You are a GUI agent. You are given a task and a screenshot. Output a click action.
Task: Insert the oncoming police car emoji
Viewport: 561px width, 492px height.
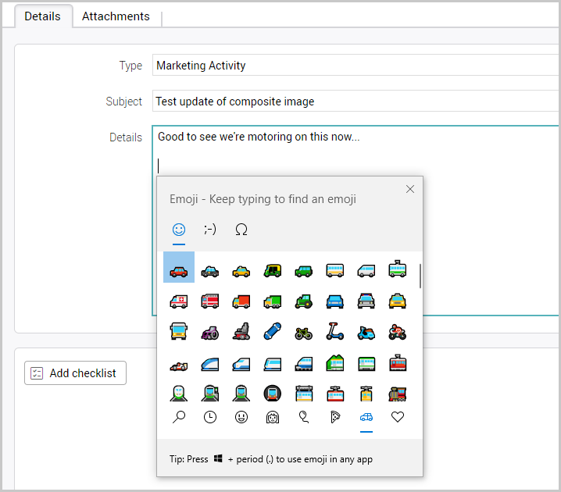366,301
